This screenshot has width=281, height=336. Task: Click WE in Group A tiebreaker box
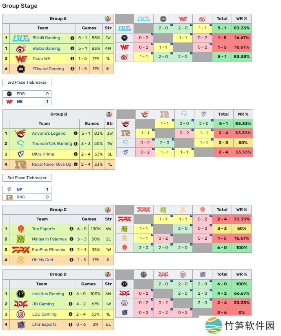[x=20, y=102]
